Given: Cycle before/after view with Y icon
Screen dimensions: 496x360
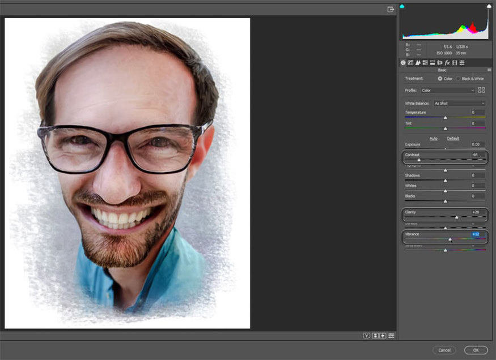Looking at the screenshot, I should tap(367, 336).
